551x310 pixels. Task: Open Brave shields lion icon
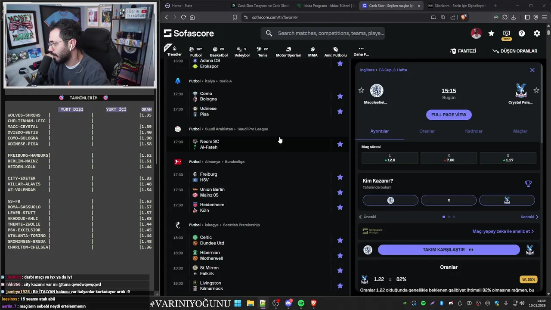tap(464, 17)
